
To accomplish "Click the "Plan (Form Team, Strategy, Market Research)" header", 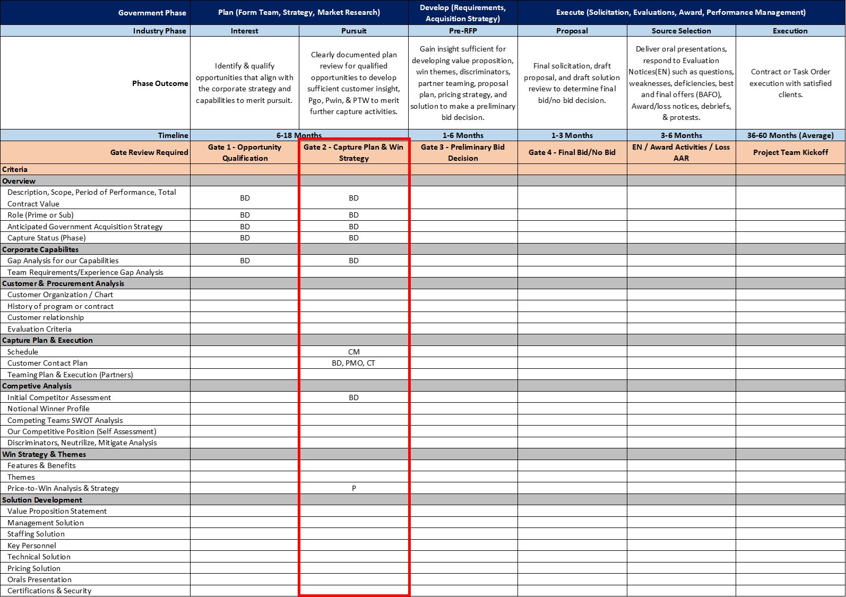I will (299, 13).
